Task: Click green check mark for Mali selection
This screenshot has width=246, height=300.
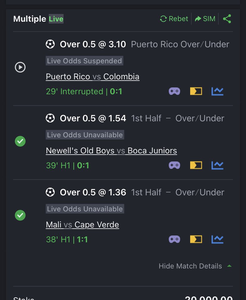Action: point(20,215)
